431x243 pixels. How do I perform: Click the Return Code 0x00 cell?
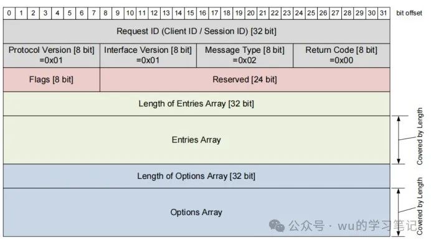(x=342, y=55)
